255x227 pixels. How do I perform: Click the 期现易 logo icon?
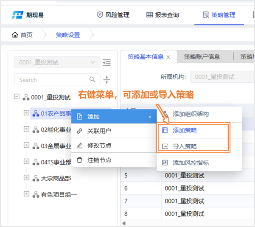coord(18,15)
